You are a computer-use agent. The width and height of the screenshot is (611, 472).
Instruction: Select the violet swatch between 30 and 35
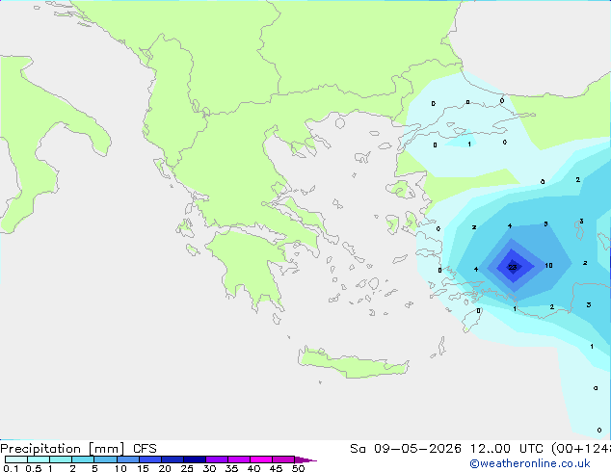click(x=217, y=459)
